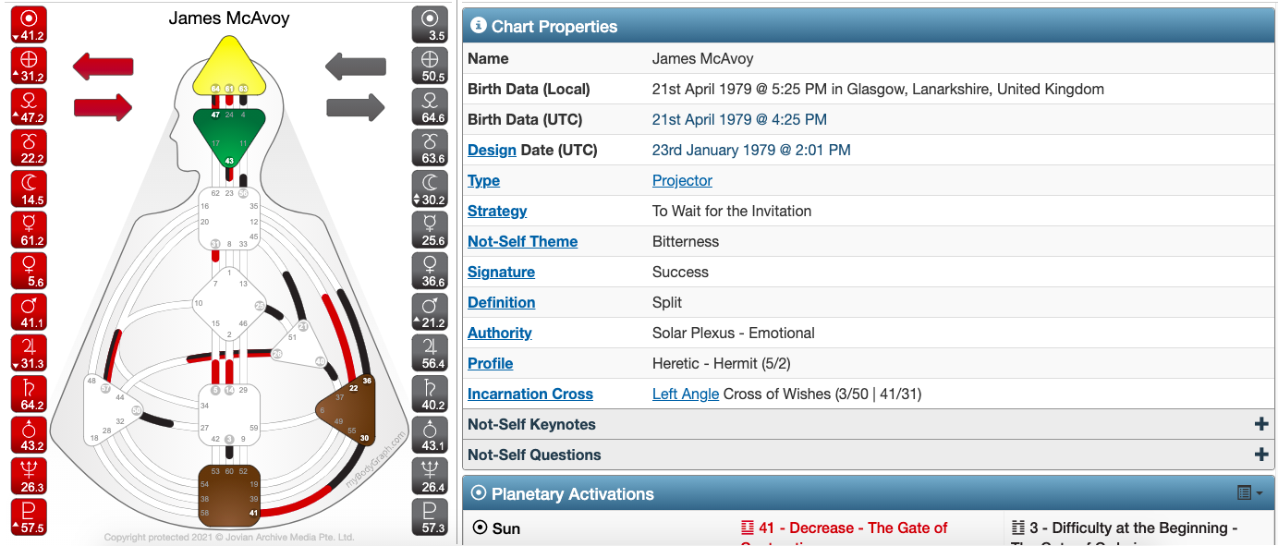
Task: Click the Solar Plexus - Emotional value
Action: (734, 333)
